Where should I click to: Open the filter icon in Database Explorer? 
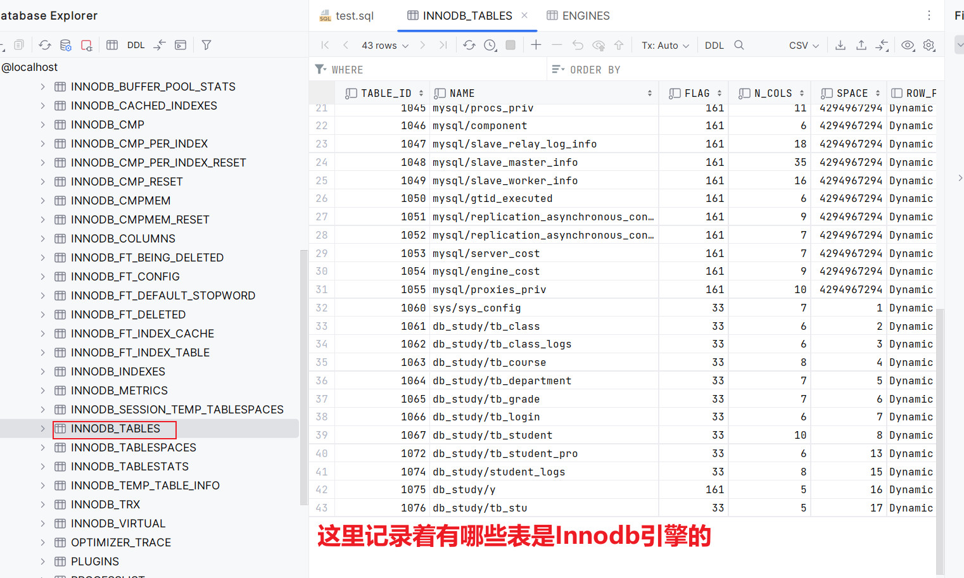coord(206,45)
